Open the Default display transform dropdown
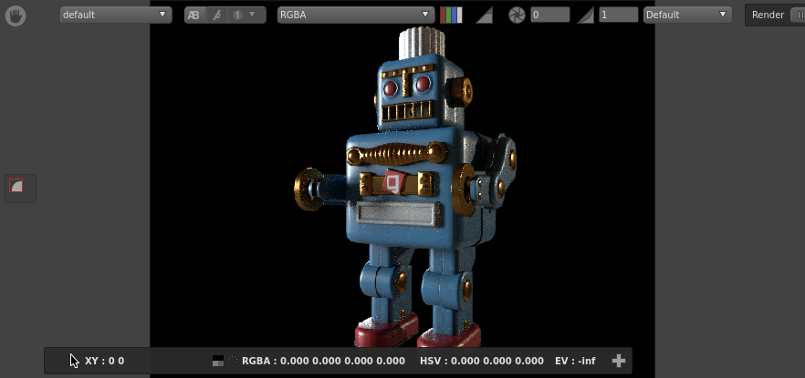This screenshot has width=805, height=378. point(687,15)
